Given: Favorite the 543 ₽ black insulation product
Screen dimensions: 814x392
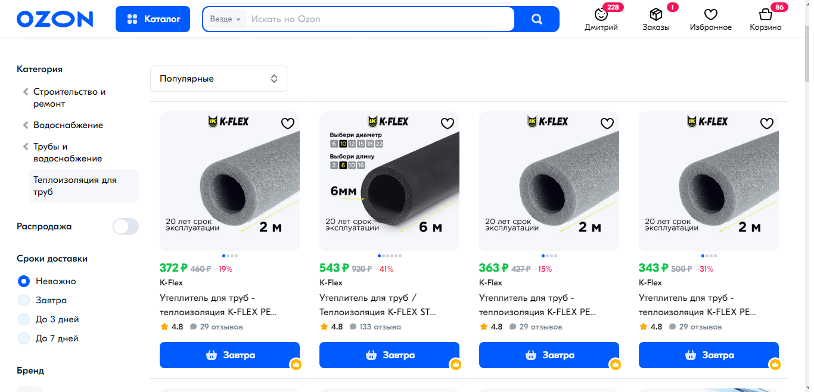Looking at the screenshot, I should click(448, 123).
